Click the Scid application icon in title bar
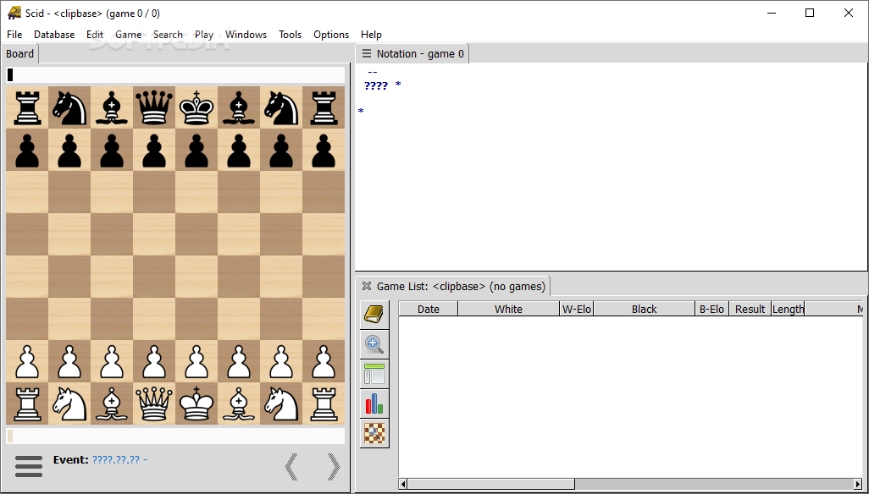The height and width of the screenshot is (494, 869). coord(14,13)
